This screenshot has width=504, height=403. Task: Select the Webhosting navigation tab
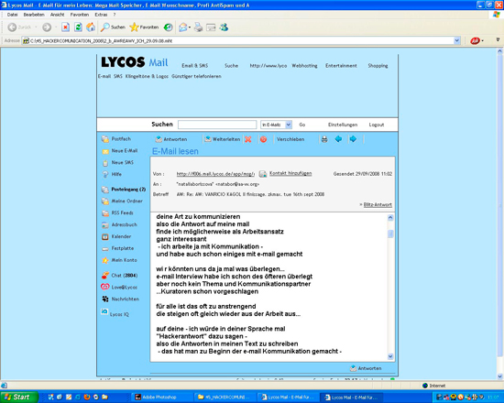(304, 66)
